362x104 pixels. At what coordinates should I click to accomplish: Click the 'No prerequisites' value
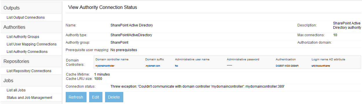pyautogui.click(x=124, y=50)
